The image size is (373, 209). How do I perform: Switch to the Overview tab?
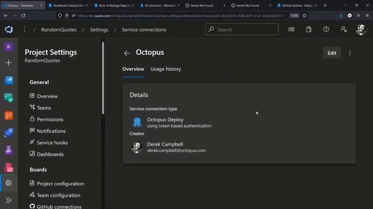click(133, 69)
